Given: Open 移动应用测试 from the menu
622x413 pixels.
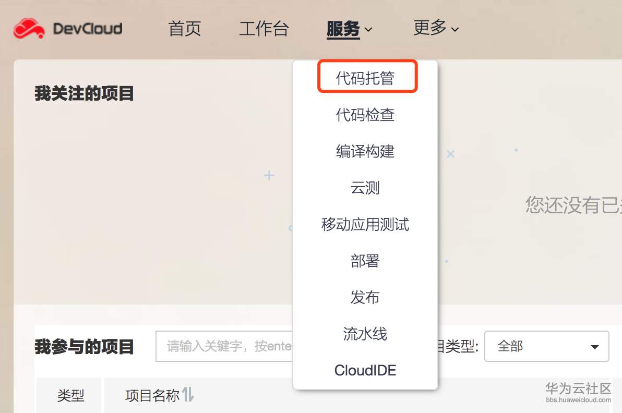Looking at the screenshot, I should click(365, 224).
